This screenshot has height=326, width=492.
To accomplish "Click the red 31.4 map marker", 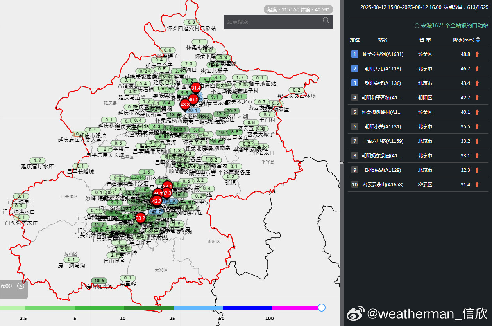I will coord(196,88).
